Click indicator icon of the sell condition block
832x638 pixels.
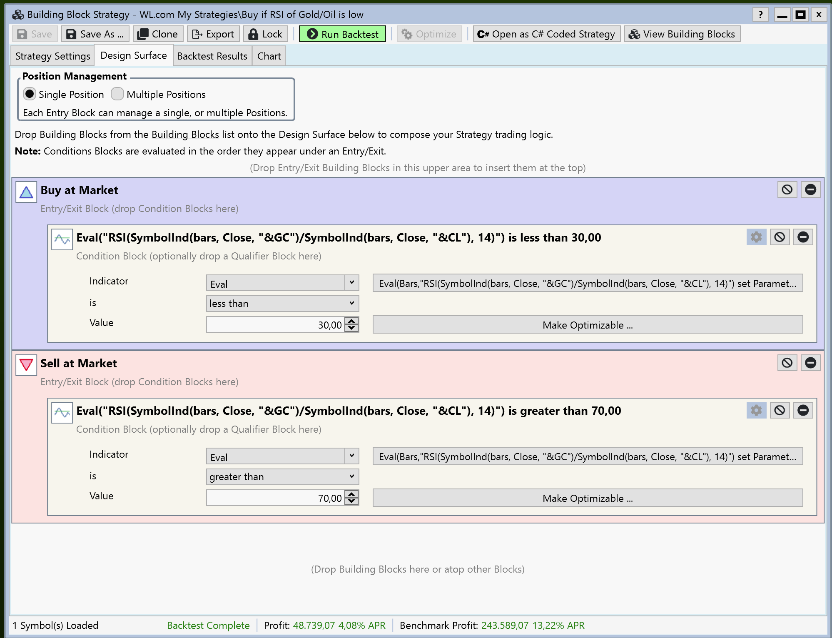click(x=62, y=413)
